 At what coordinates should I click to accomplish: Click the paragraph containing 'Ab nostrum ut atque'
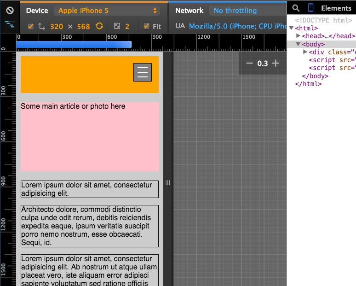click(x=90, y=270)
